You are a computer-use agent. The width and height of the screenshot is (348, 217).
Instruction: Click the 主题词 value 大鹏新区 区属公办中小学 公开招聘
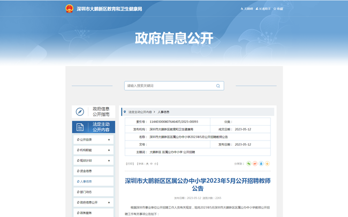click(x=172, y=152)
